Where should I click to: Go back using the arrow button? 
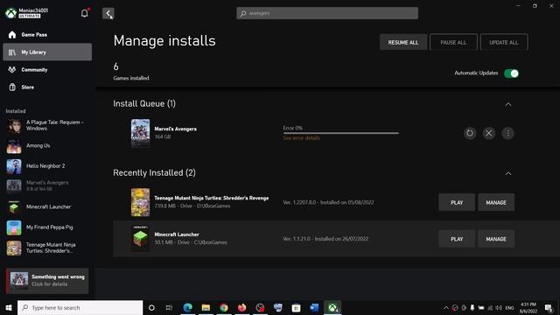pyautogui.click(x=108, y=13)
